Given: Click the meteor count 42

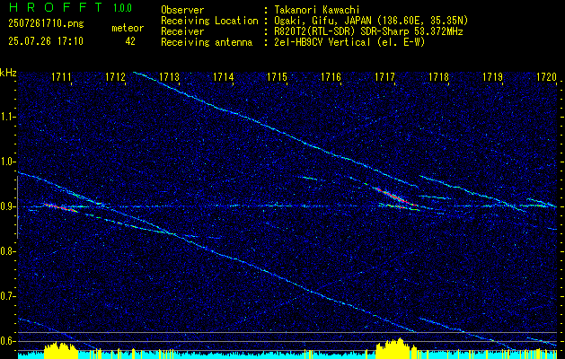Looking at the screenshot, I should [130, 41].
